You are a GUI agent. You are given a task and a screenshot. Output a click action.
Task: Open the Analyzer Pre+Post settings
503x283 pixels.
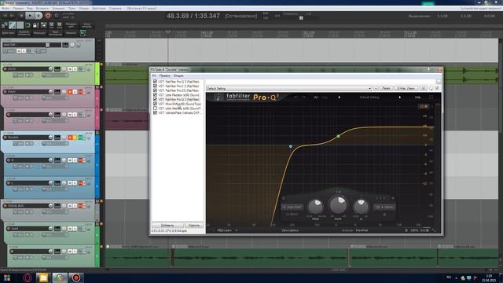point(362,230)
